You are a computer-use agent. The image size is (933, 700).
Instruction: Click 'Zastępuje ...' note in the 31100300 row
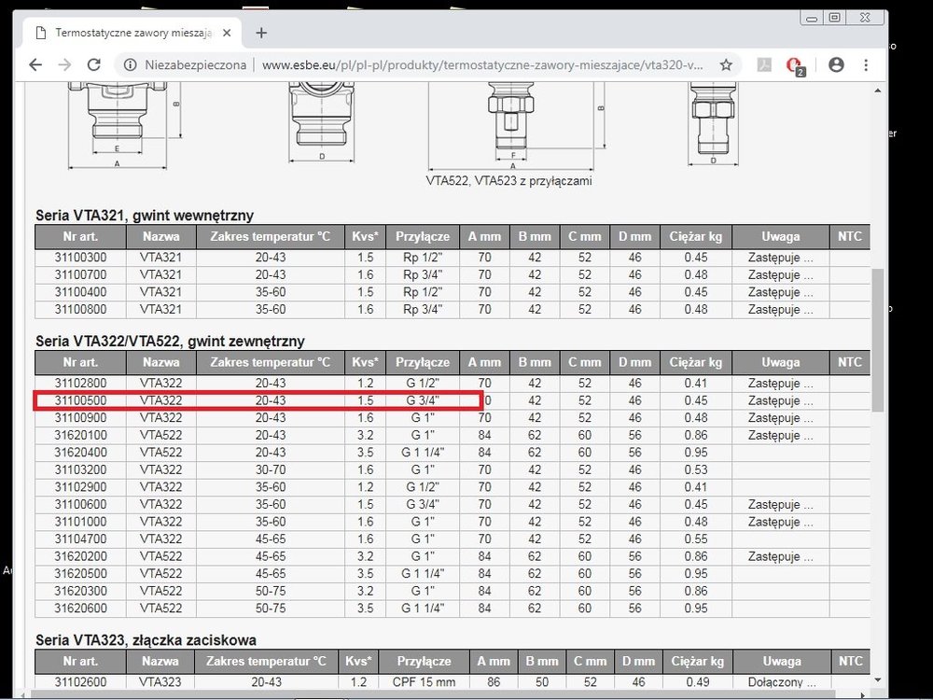[x=779, y=259]
